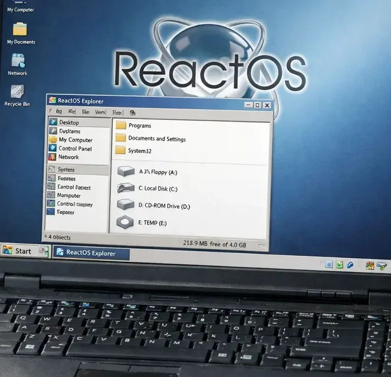Click the quick-launch icon beside Start
This screenshot has height=377, width=391.
[44, 251]
